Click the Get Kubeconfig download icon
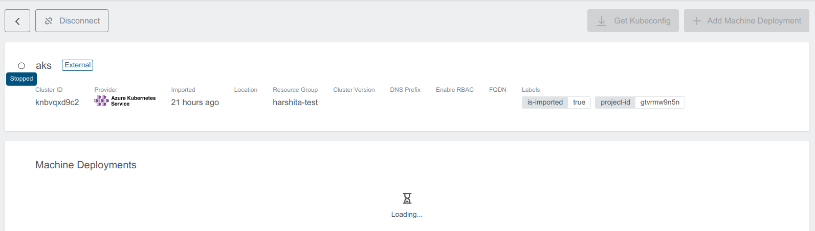 602,21
